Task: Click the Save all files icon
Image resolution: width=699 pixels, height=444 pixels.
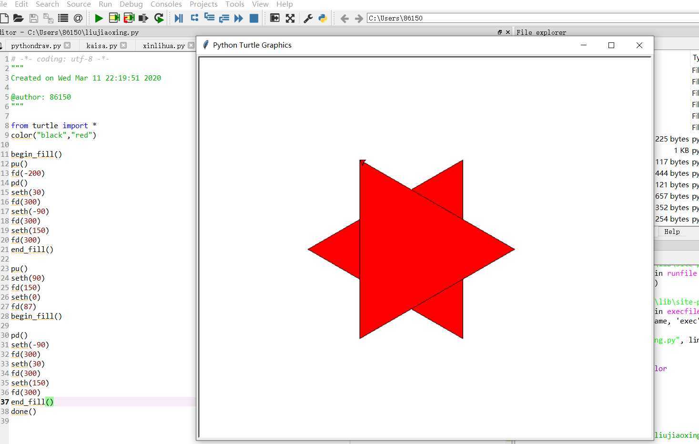Action: click(48, 18)
